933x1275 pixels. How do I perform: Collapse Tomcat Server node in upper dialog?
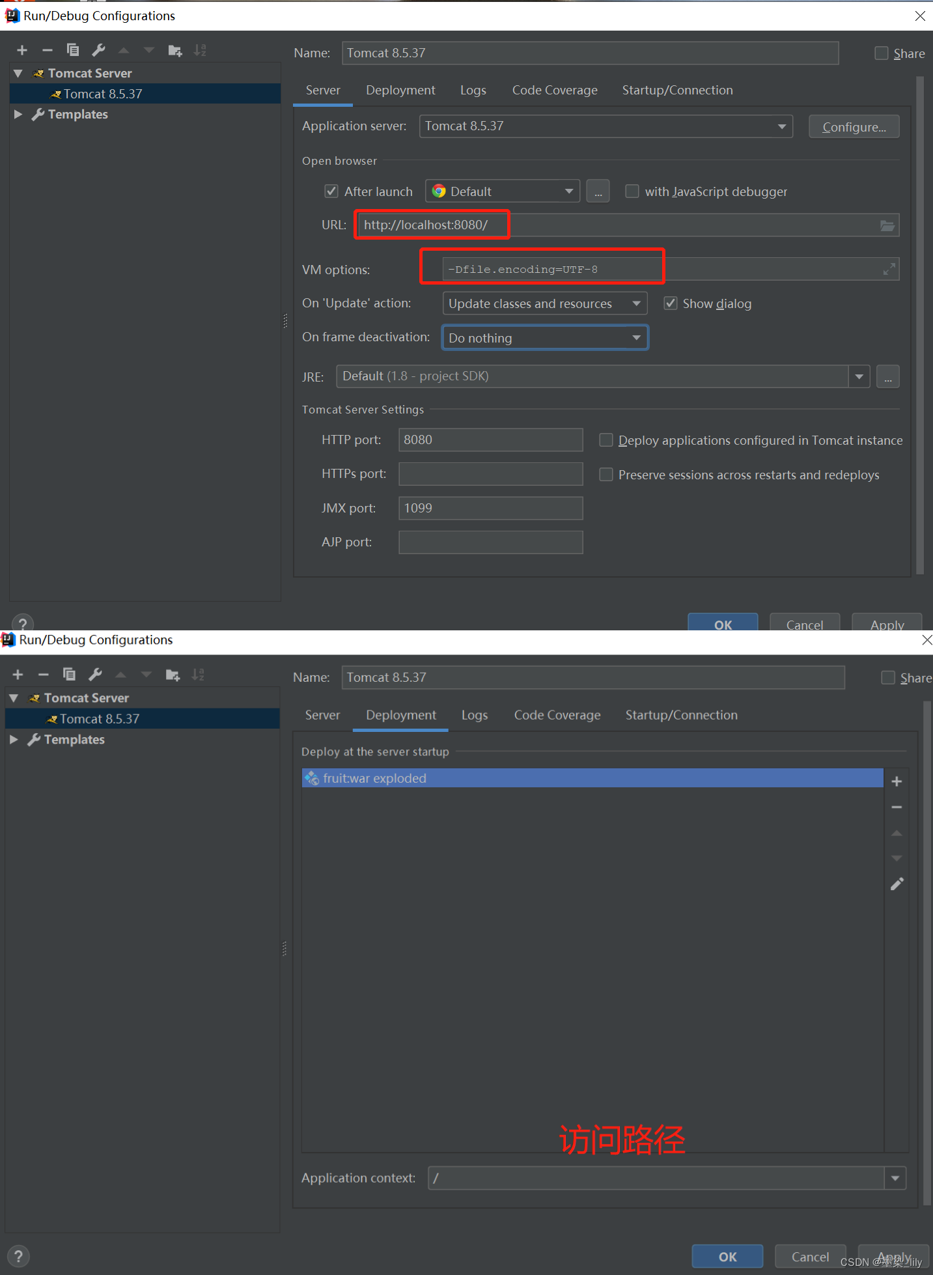pyautogui.click(x=18, y=73)
